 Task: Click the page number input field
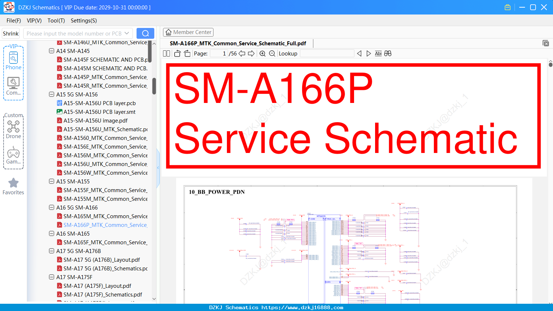(x=219, y=54)
